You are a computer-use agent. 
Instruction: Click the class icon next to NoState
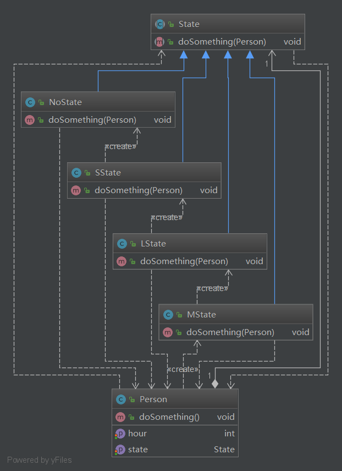point(30,102)
